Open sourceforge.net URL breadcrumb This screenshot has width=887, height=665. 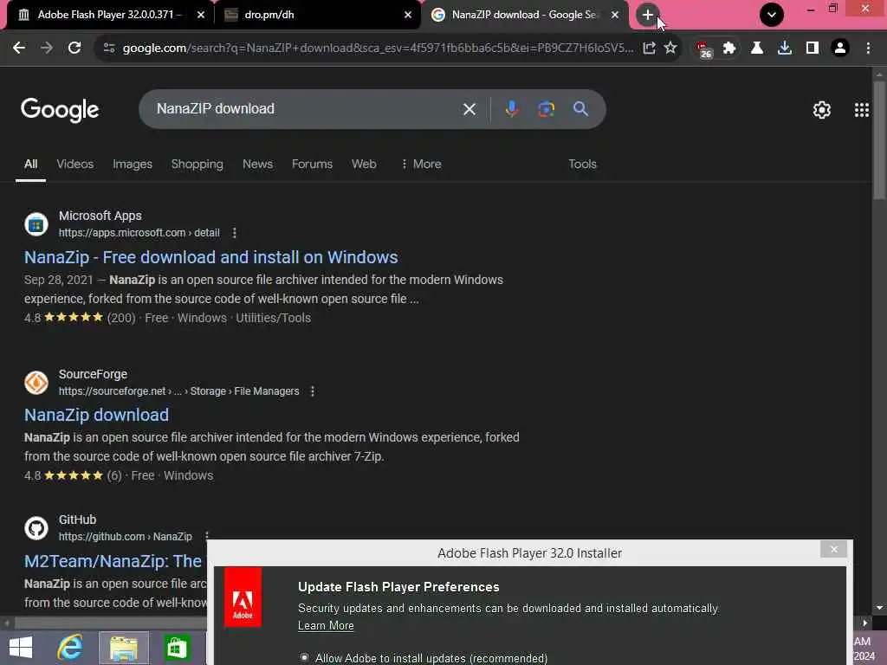178,391
